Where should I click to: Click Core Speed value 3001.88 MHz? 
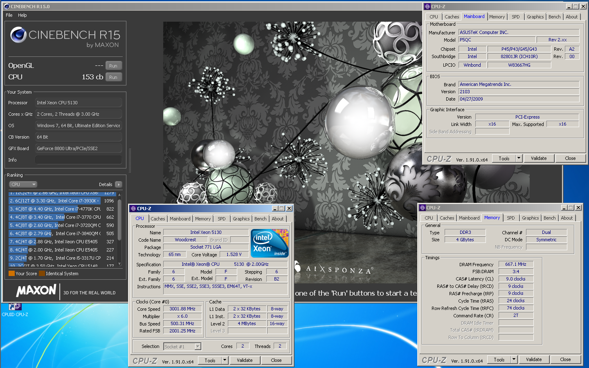pyautogui.click(x=182, y=309)
